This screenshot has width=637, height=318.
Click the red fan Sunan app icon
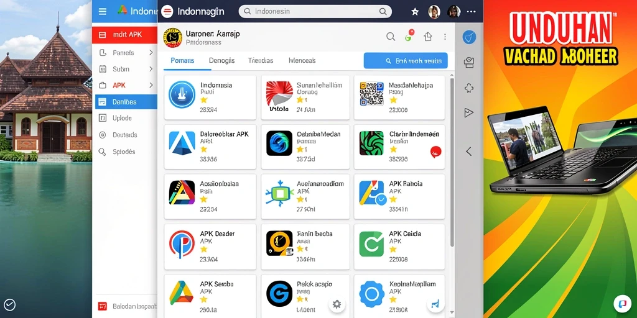[x=279, y=96]
